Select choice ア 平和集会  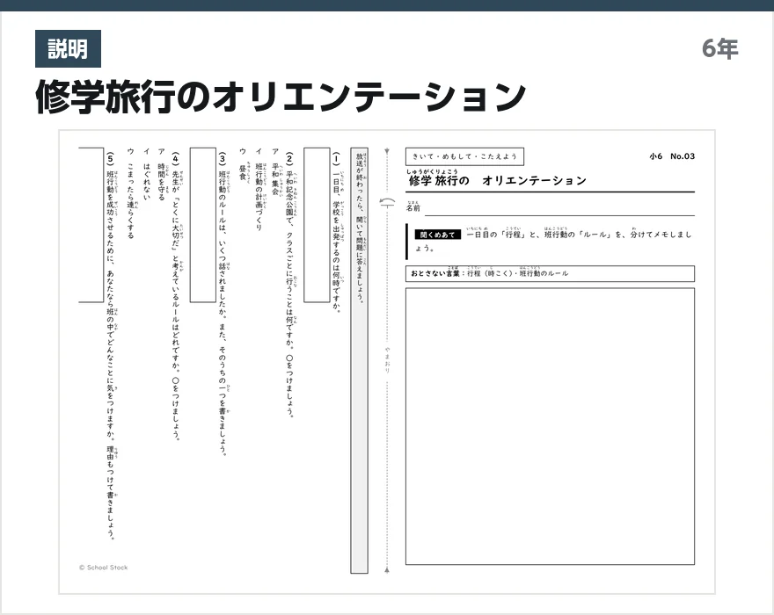(x=276, y=171)
